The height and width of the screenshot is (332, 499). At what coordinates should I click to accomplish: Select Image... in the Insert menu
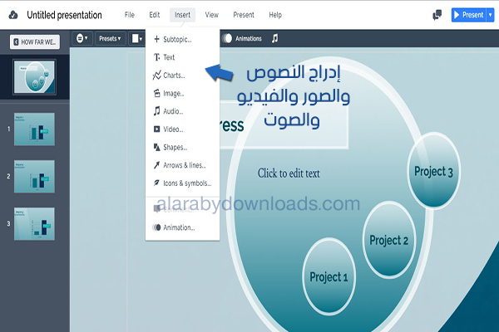182,94
